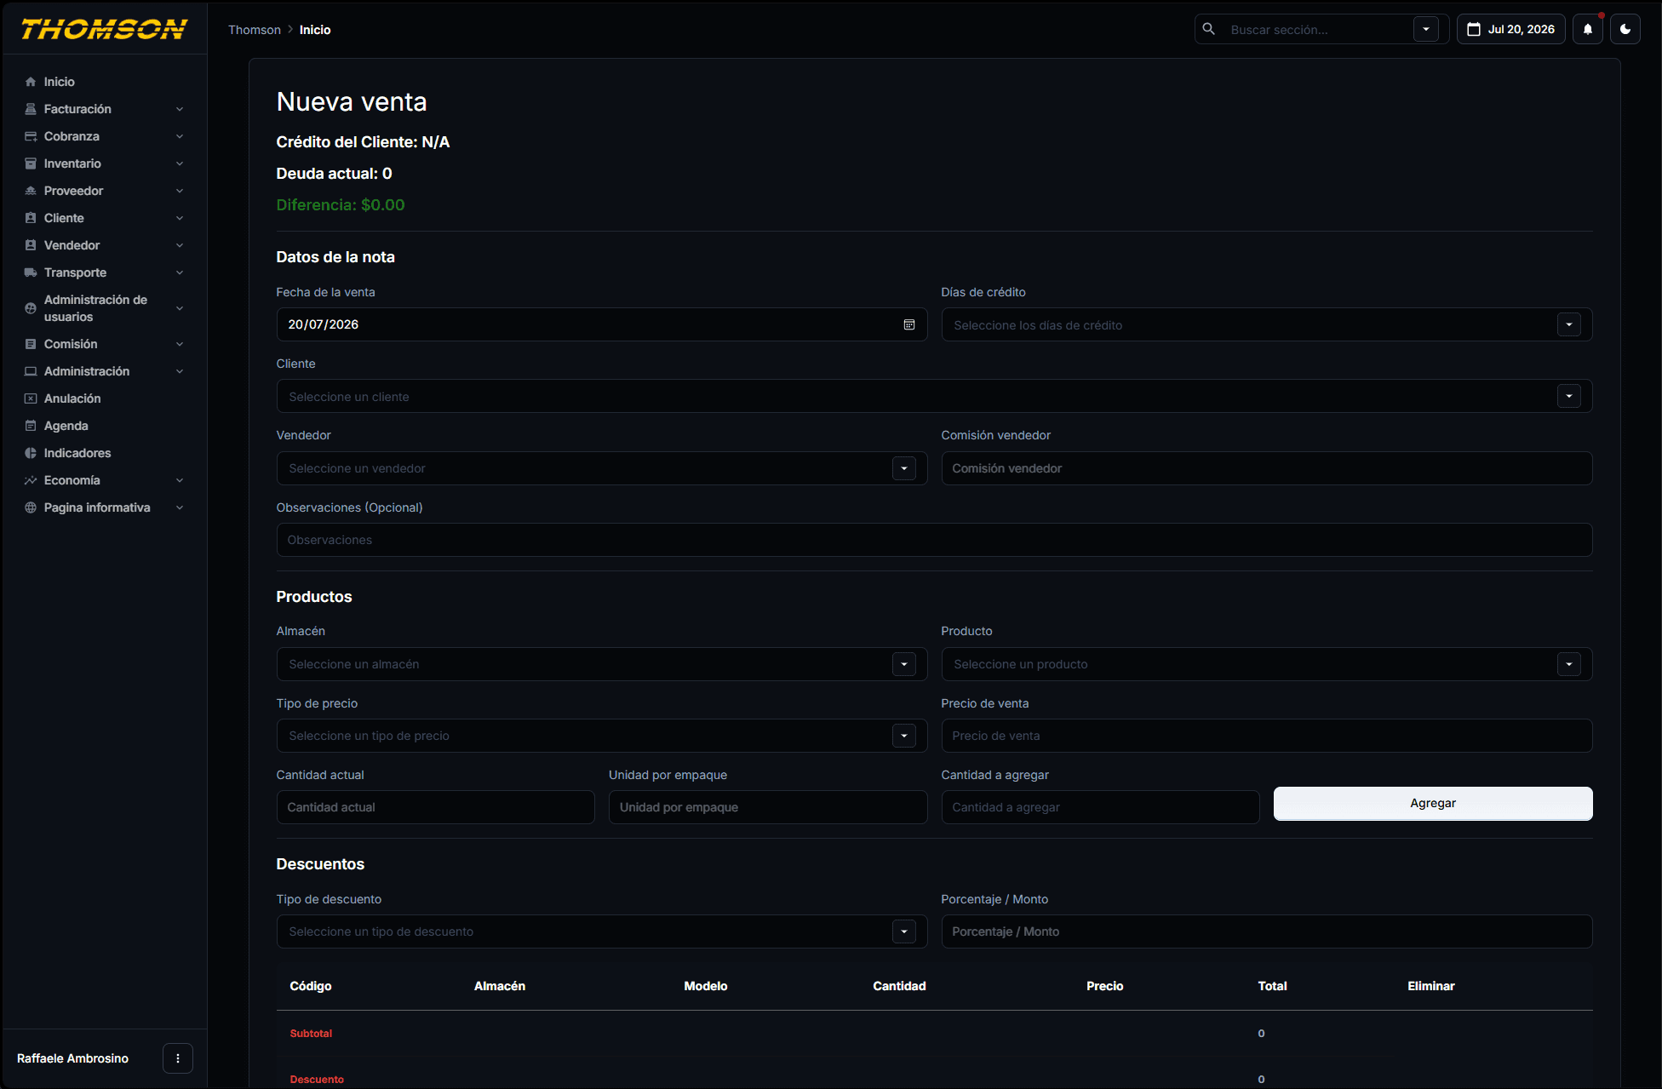This screenshot has width=1662, height=1089.
Task: Click the Observaciones input field
Action: tap(934, 540)
